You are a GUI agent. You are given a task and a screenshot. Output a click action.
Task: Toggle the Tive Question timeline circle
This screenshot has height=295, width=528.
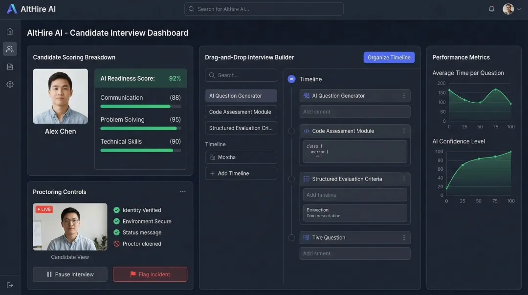click(292, 237)
